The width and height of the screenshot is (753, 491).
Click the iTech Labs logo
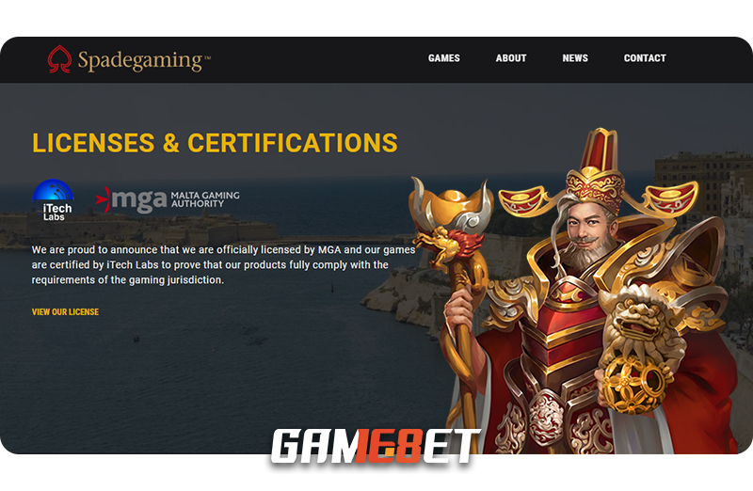pos(53,199)
